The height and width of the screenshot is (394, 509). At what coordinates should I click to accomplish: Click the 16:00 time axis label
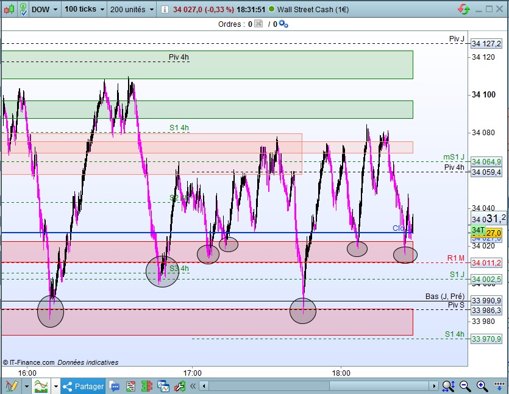click(27, 373)
